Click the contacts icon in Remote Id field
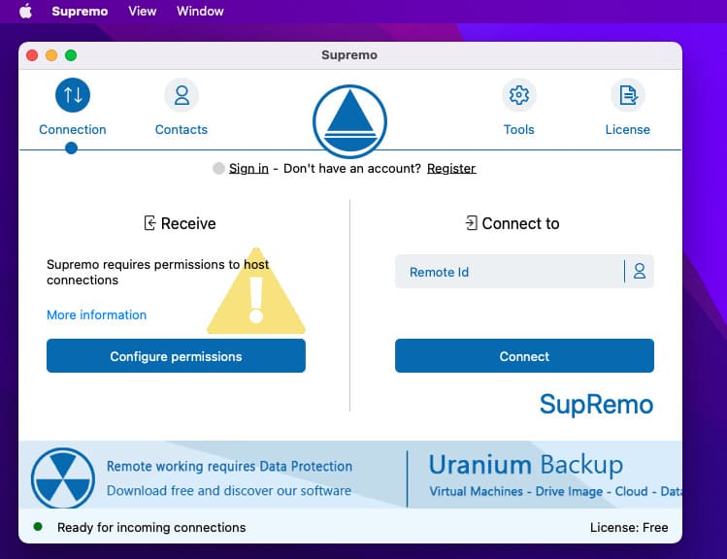727x559 pixels. tap(640, 271)
